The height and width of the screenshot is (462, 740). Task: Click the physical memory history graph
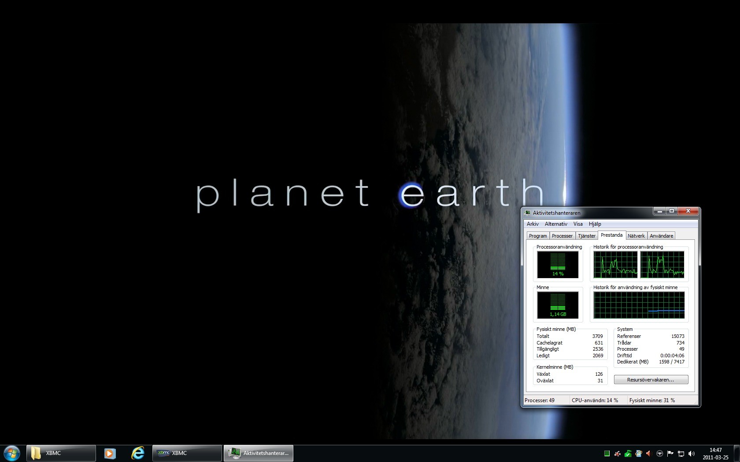coord(639,305)
